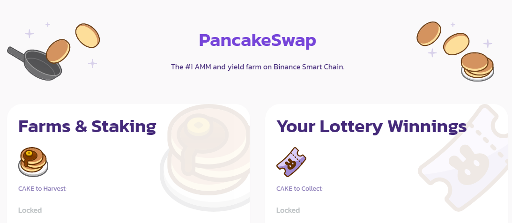This screenshot has height=223, width=512.
Task: Click the CAKE to Harvest label
Action: (x=43, y=188)
